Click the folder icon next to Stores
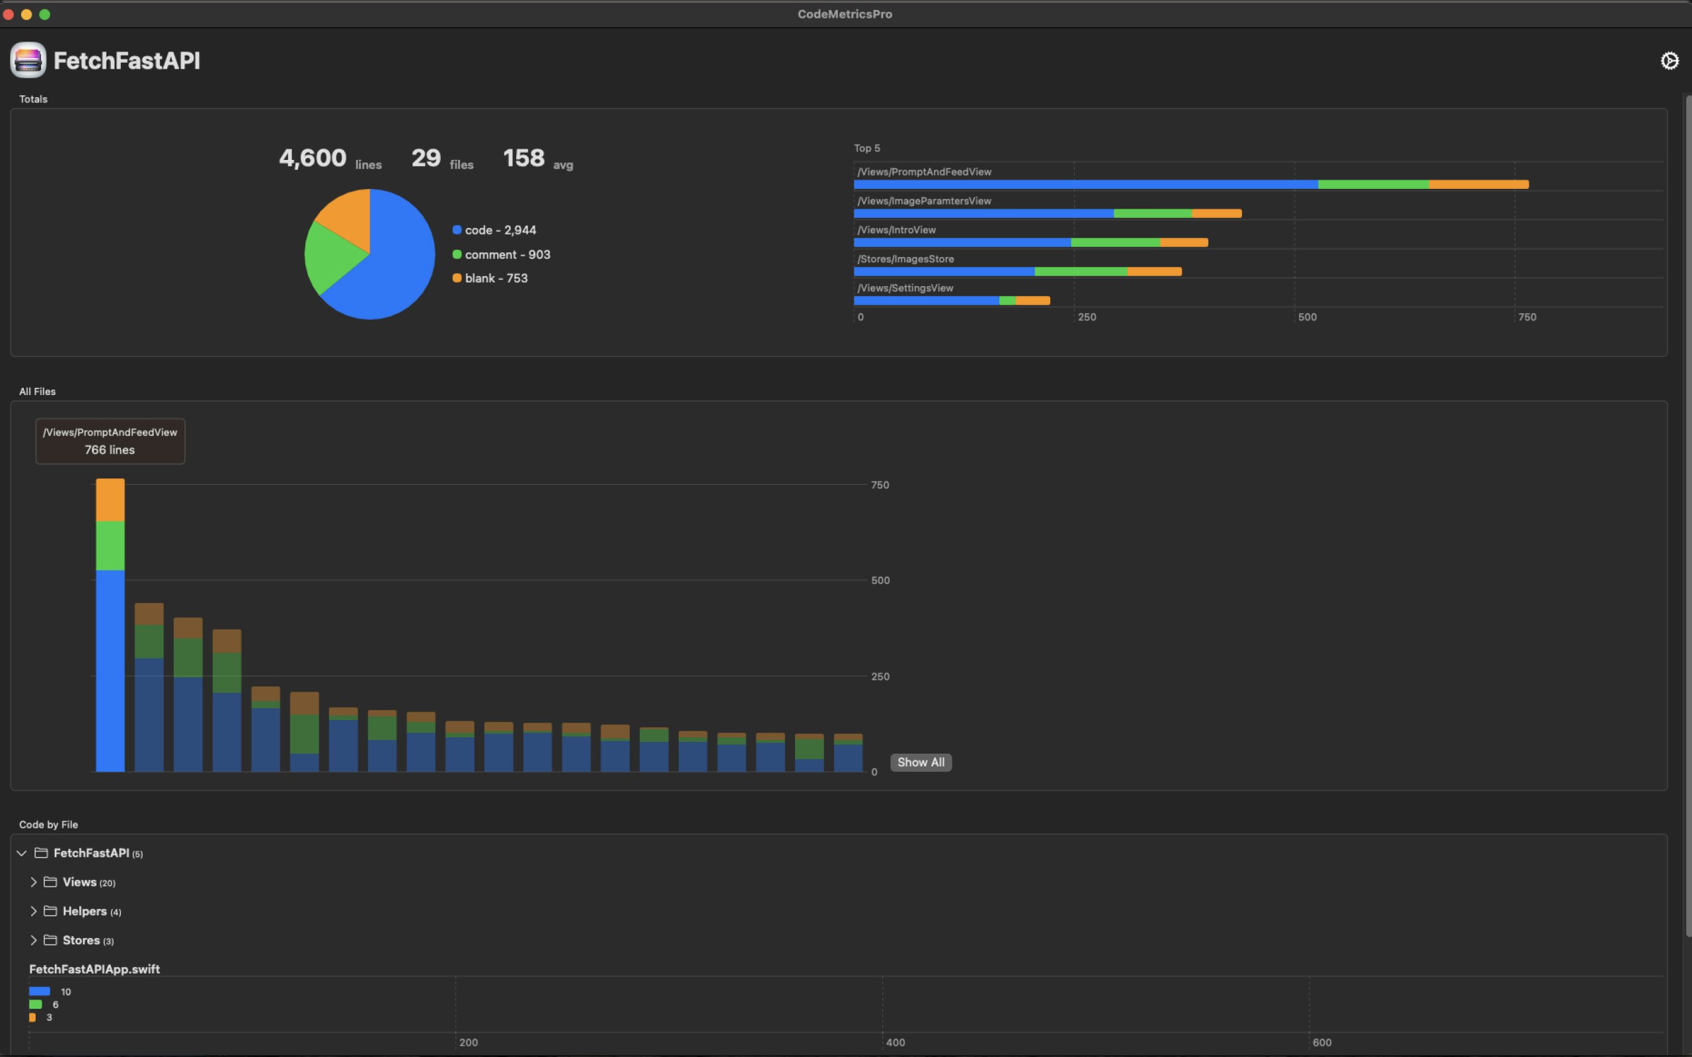The height and width of the screenshot is (1057, 1692). tap(49, 939)
